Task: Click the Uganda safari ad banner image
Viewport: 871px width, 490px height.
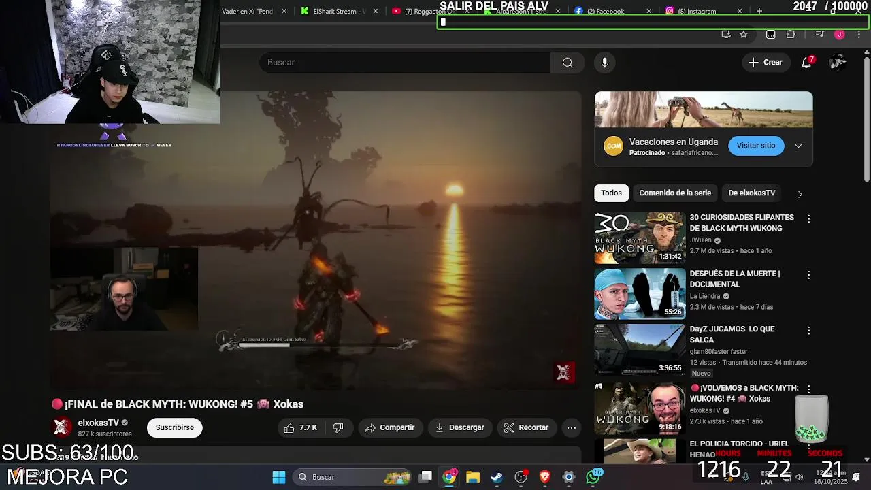Action: (704, 110)
